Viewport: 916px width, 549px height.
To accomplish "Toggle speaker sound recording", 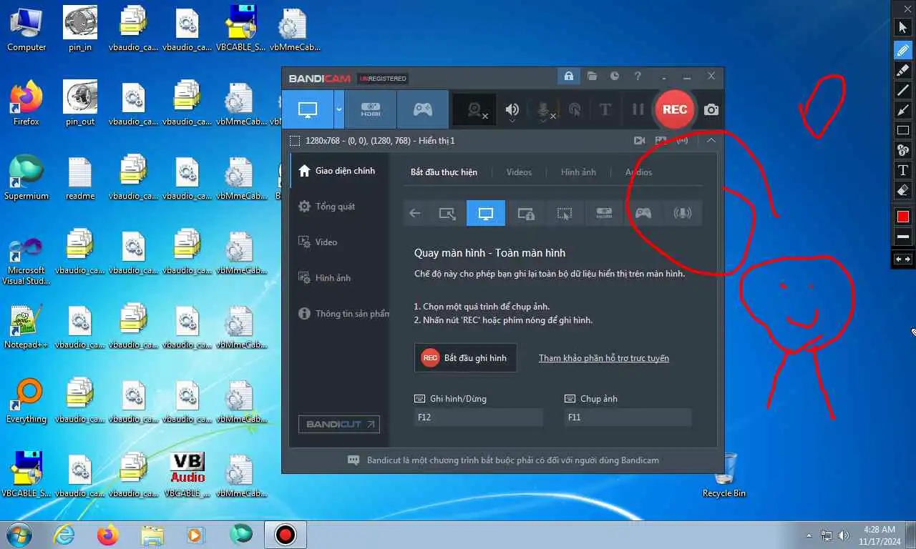I will [512, 109].
